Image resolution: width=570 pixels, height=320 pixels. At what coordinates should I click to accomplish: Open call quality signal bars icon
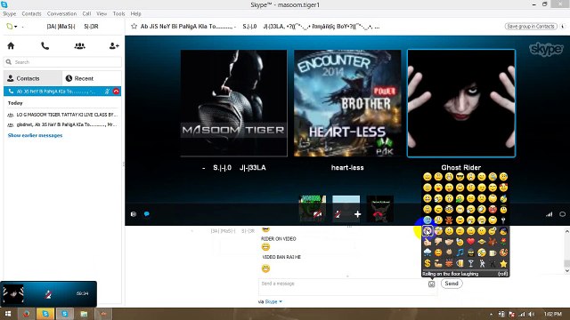[549, 214]
